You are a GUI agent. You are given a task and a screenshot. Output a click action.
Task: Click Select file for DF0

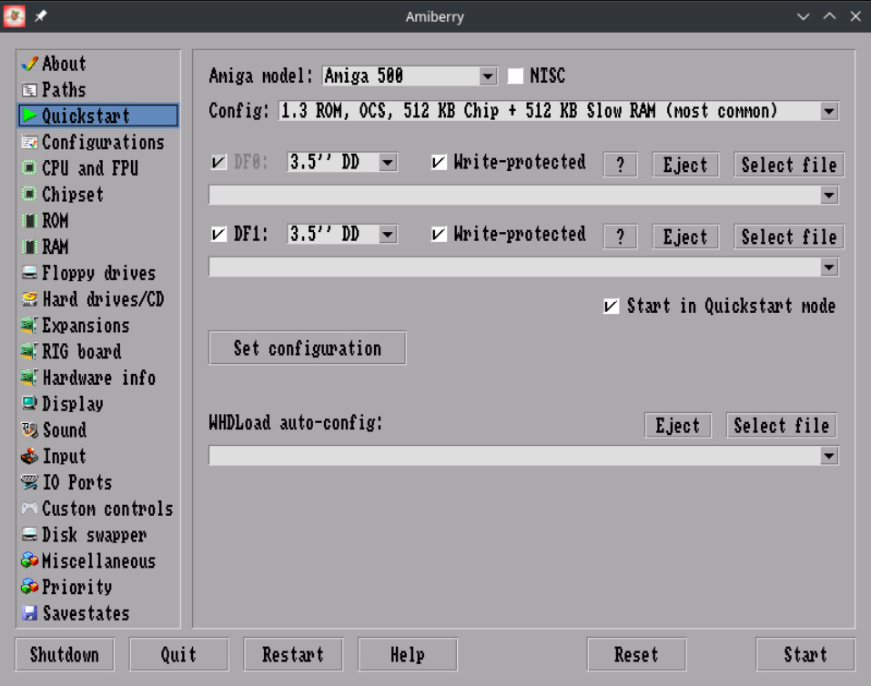point(789,165)
